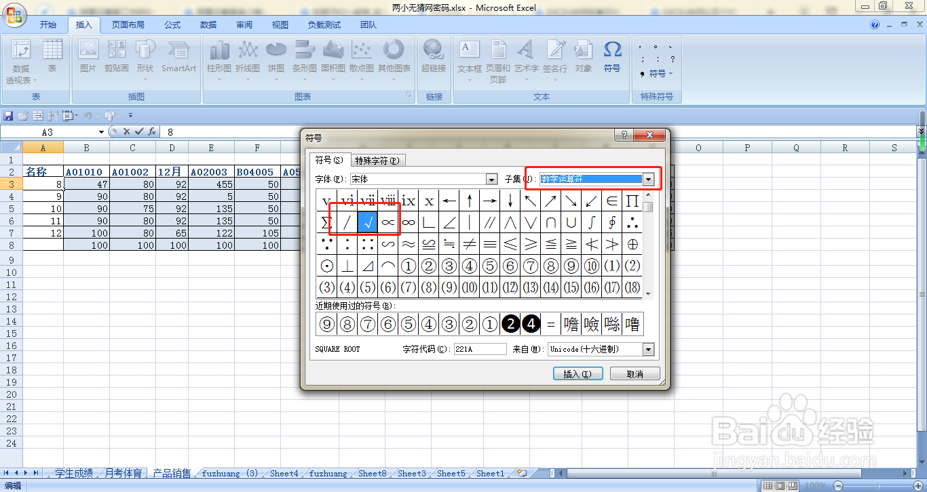The width and height of the screenshot is (927, 492).
Task: Switch to the 页面布局 ribbon tab
Action: pos(128,24)
